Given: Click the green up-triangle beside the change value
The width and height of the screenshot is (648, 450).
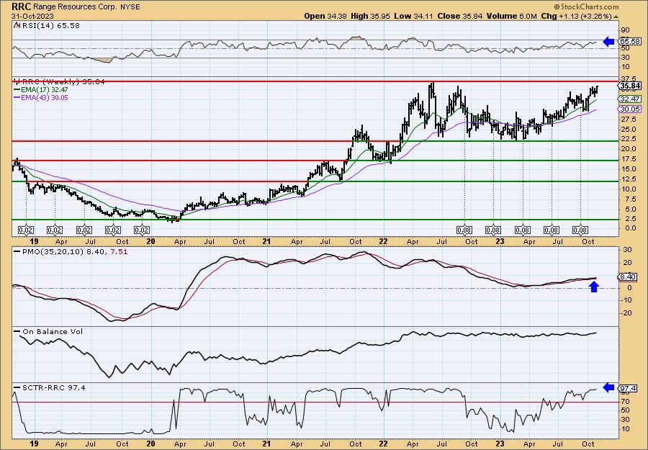Looking at the screenshot, I should point(616,17).
